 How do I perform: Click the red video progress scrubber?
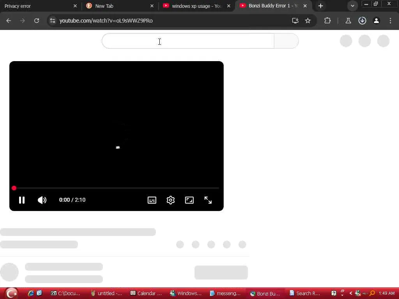14,188
